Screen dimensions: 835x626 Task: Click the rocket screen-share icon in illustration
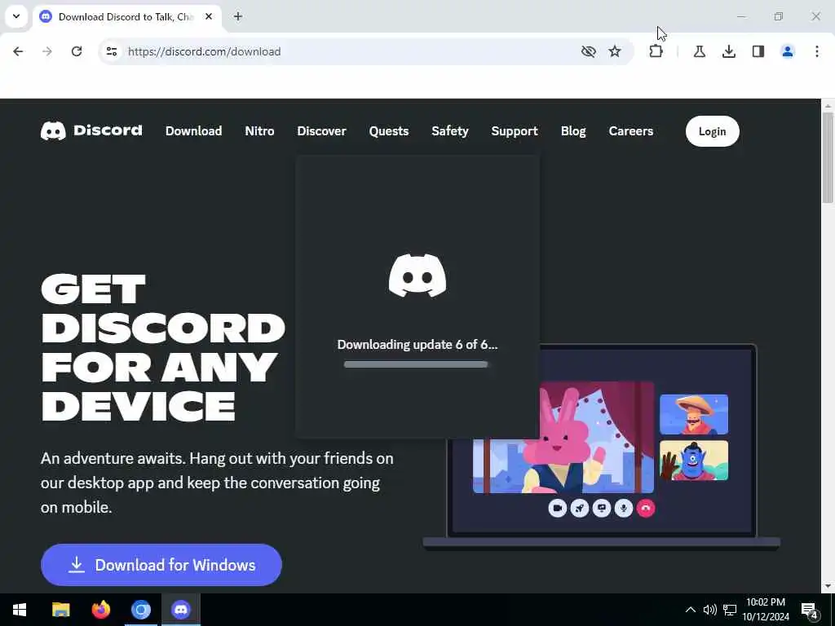(x=580, y=509)
